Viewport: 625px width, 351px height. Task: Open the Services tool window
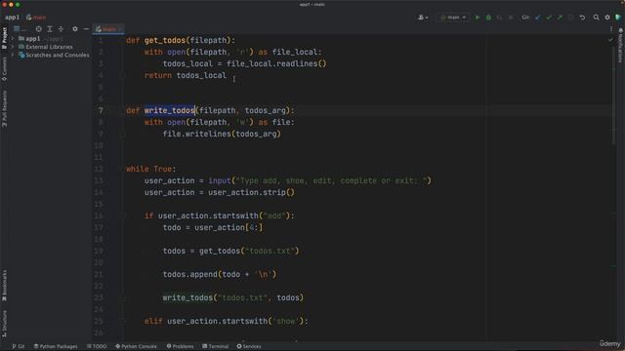coord(249,346)
